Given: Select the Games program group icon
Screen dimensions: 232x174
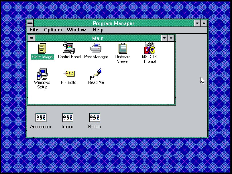Looking at the screenshot, I should (68, 118).
